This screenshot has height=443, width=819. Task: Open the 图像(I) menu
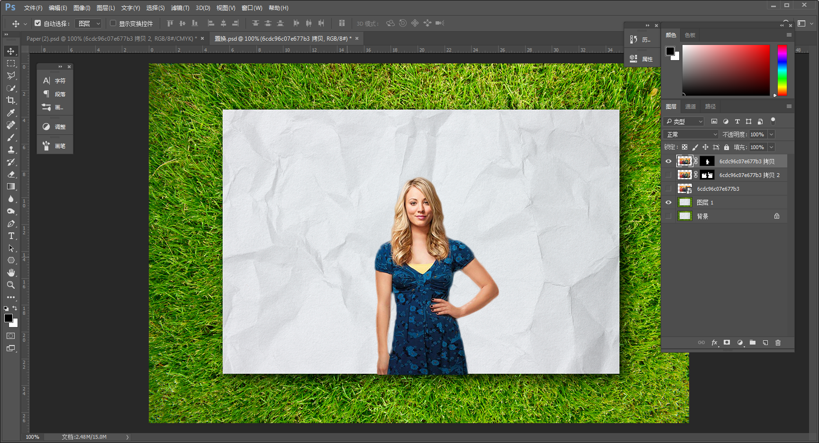pyautogui.click(x=82, y=8)
